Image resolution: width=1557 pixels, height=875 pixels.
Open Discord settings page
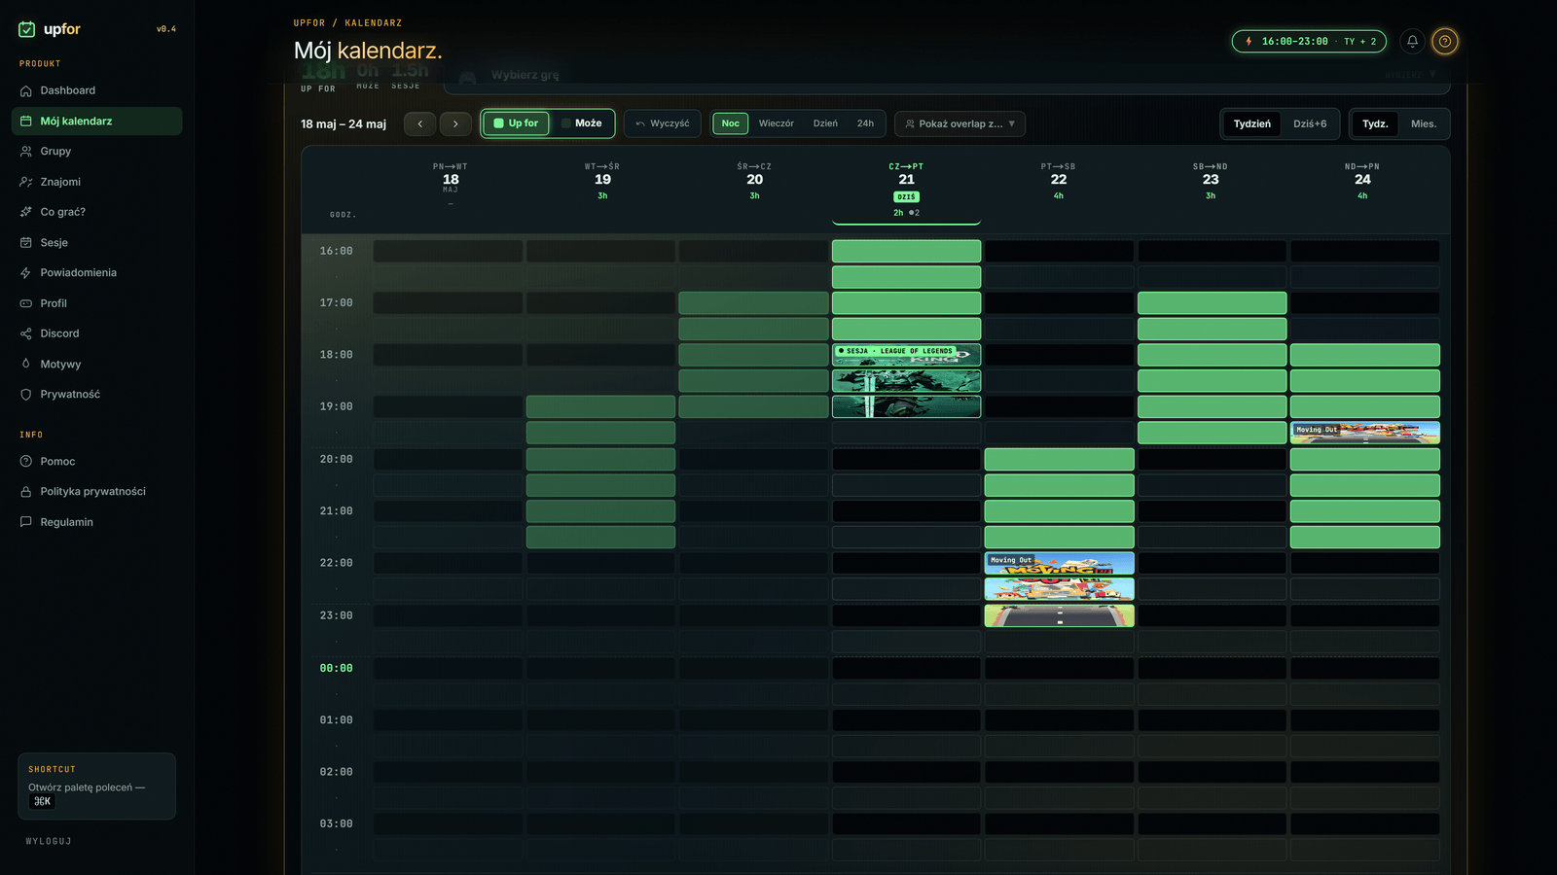(96, 333)
